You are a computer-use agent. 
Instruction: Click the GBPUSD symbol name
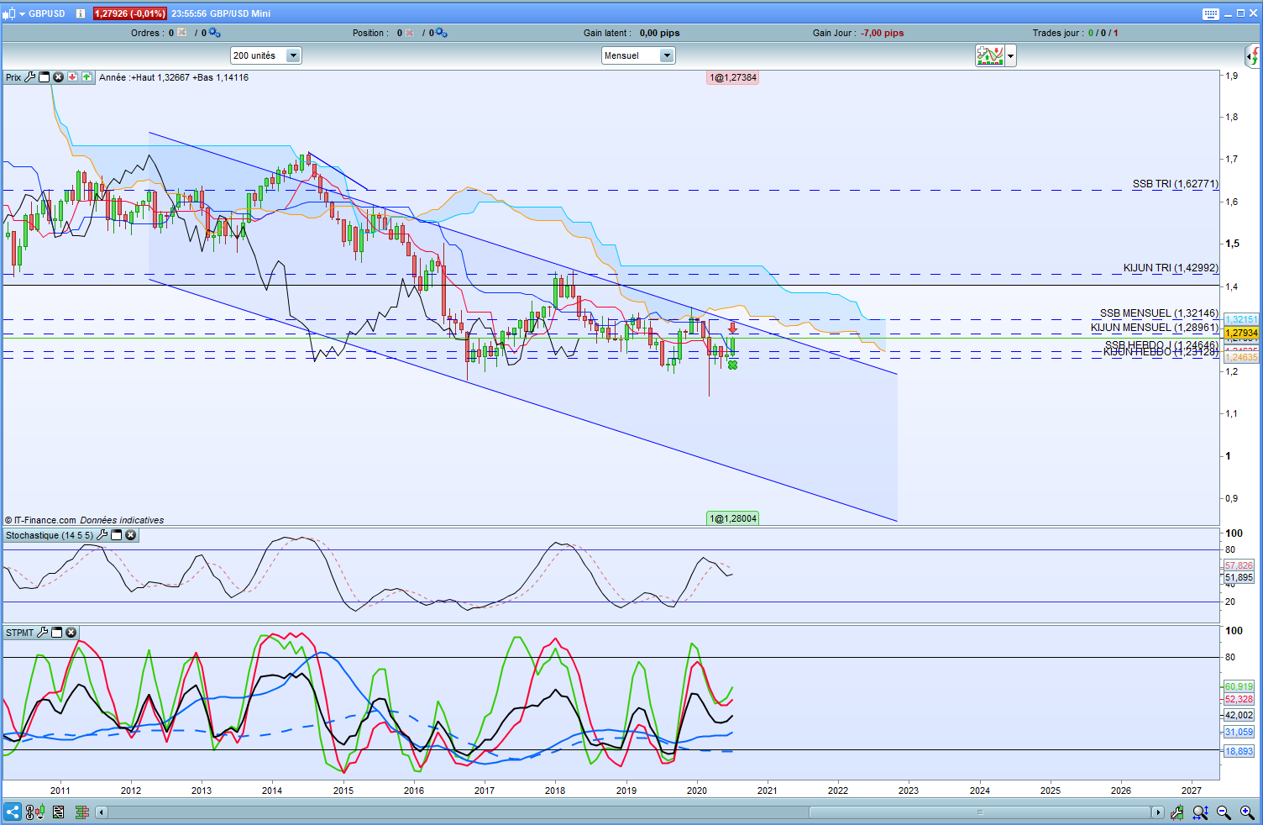pos(47,13)
